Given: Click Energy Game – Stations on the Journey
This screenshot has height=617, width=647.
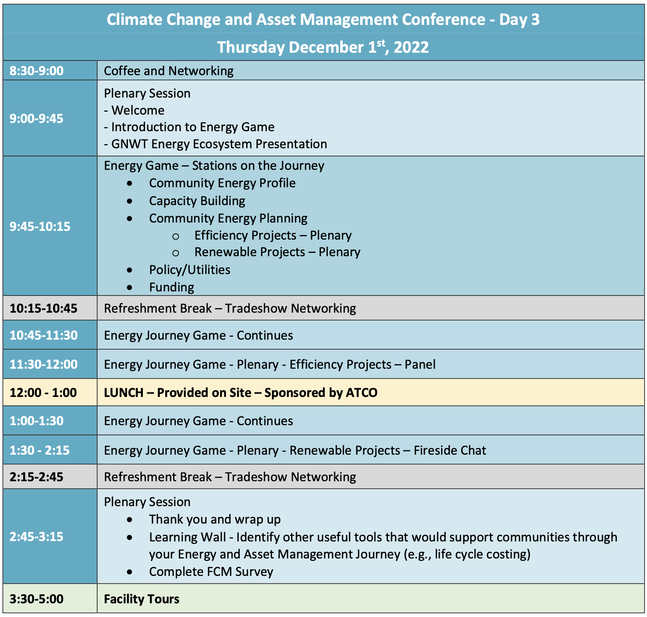Looking at the screenshot, I should [x=214, y=166].
